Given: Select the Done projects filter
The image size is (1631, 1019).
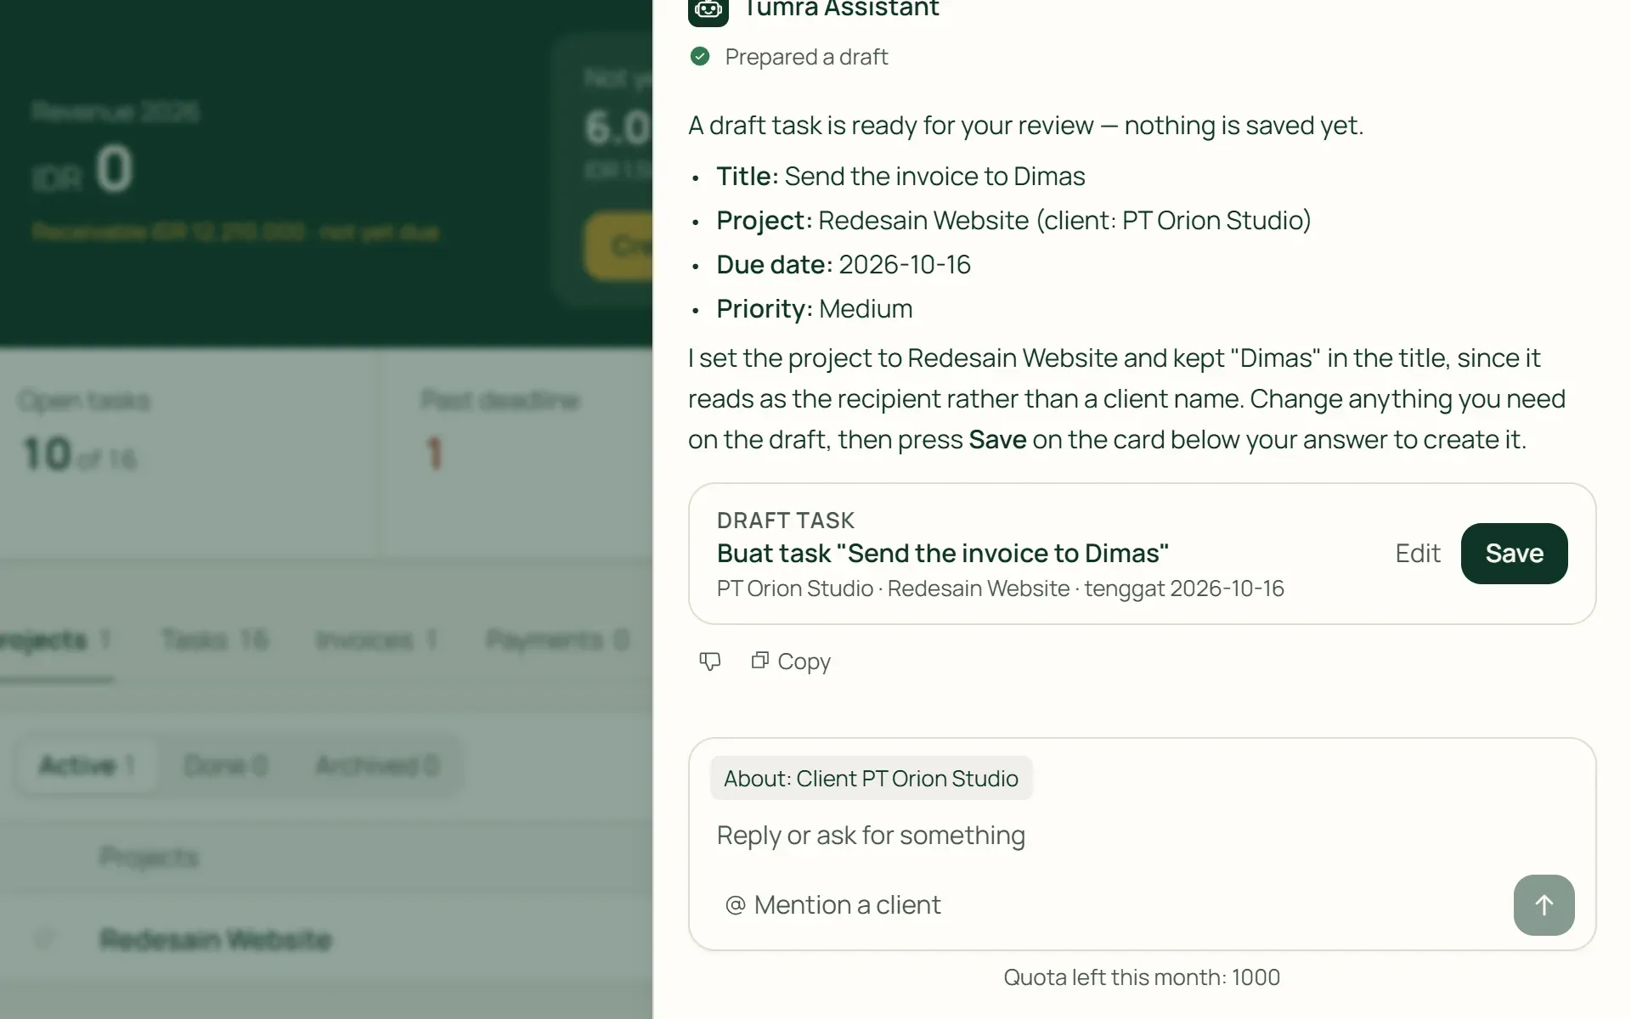Looking at the screenshot, I should coord(226,766).
